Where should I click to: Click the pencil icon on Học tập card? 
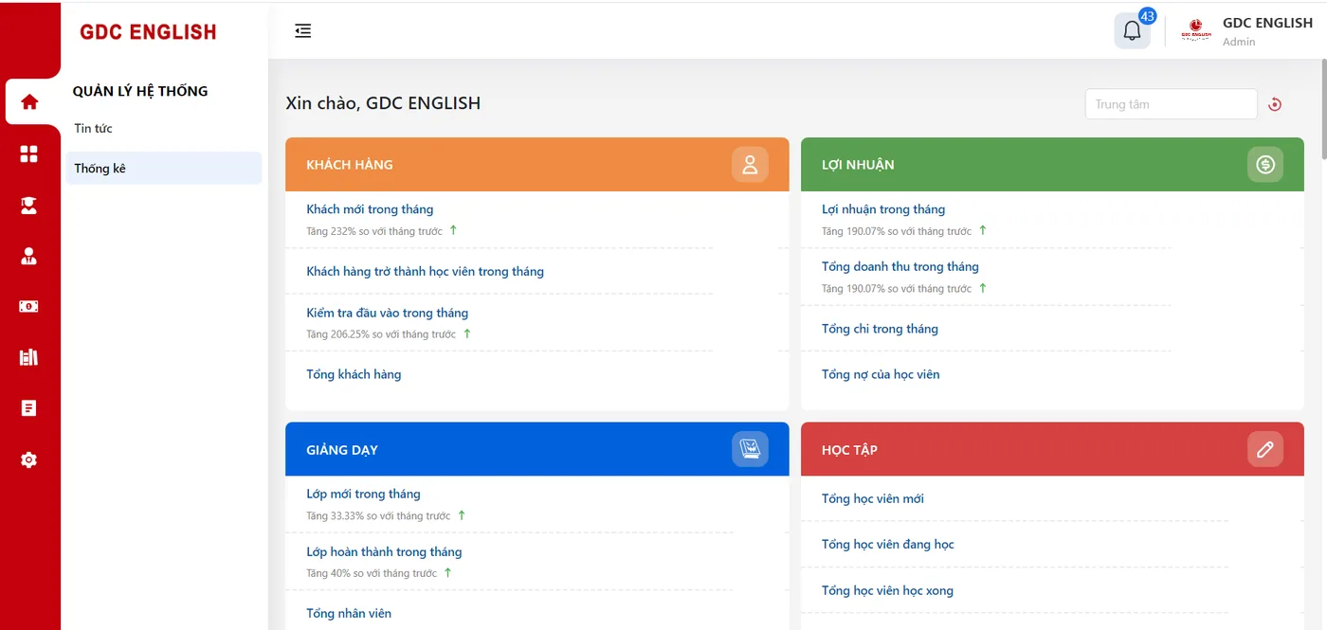pyautogui.click(x=1265, y=449)
